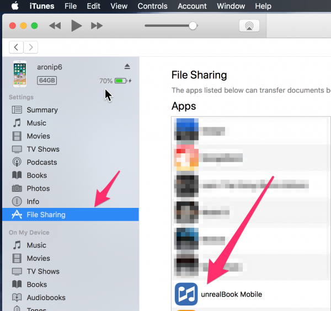Click the play button
The height and width of the screenshot is (311, 331).
pyautogui.click(x=77, y=26)
